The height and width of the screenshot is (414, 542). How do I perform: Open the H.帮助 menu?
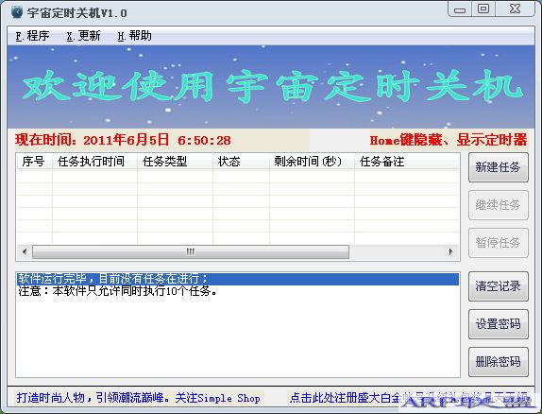[134, 36]
